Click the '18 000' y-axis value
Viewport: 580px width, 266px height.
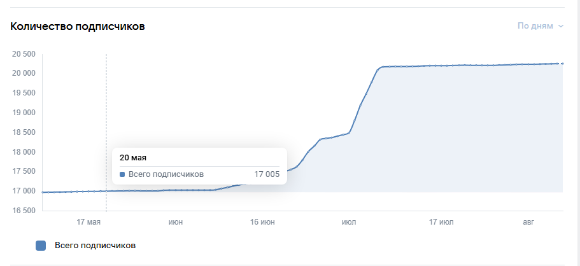pyautogui.click(x=24, y=152)
